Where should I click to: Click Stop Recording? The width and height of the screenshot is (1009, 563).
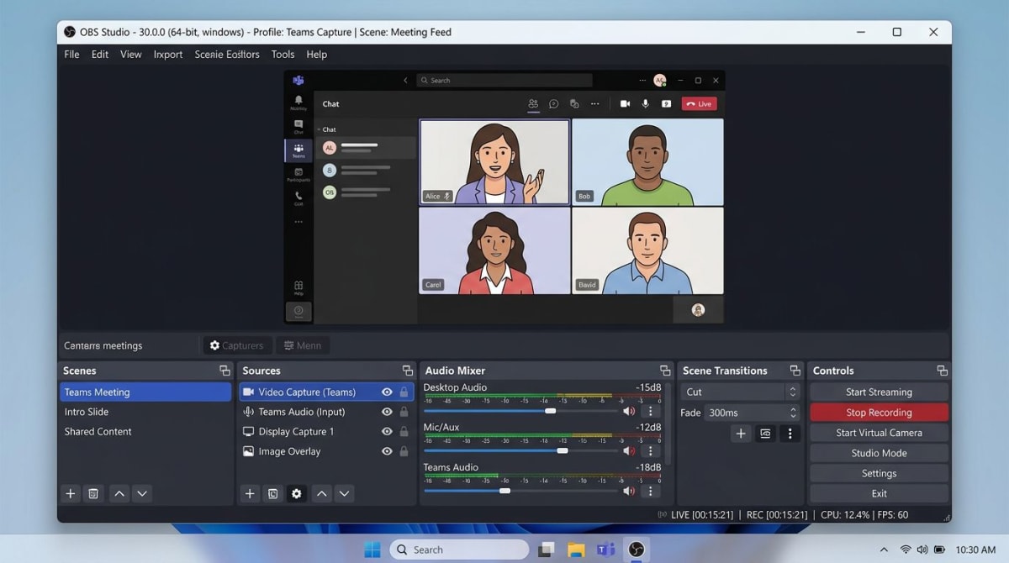(879, 413)
